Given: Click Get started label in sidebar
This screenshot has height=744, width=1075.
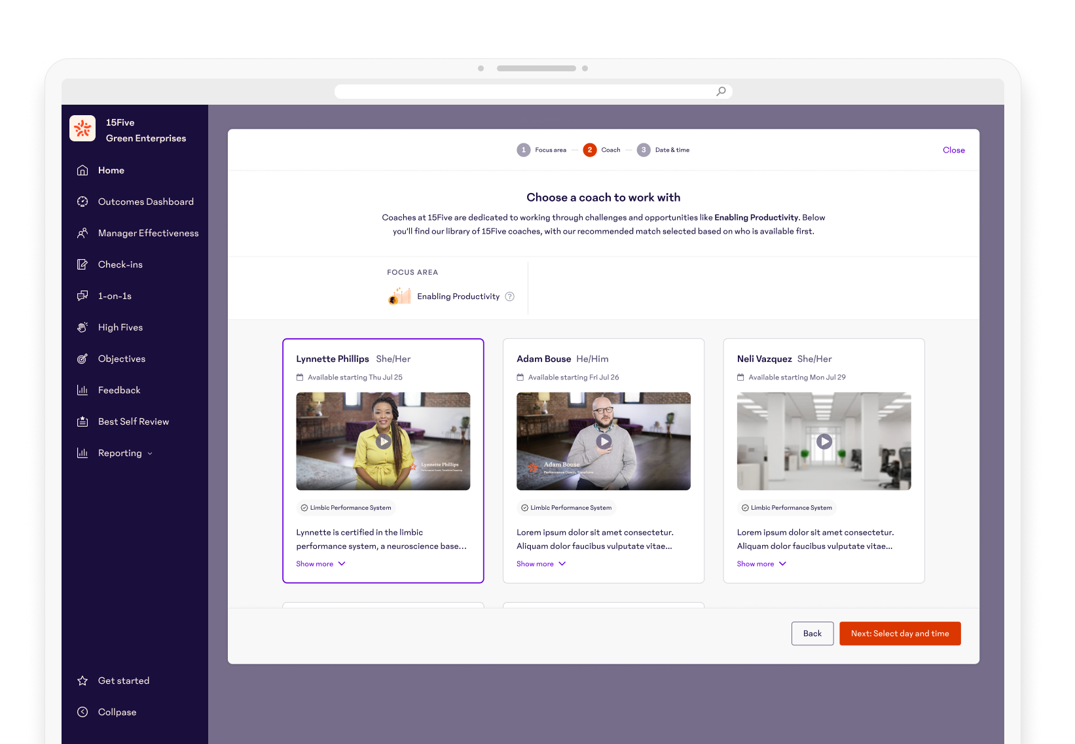Looking at the screenshot, I should 124,681.
